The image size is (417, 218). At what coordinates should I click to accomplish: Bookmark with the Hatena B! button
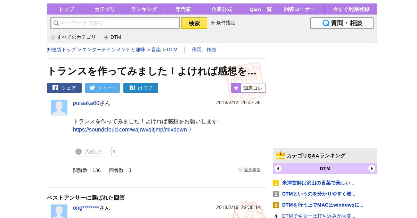141,88
